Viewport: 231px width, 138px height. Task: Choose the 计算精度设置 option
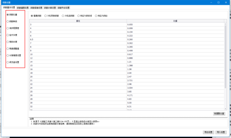point(14,55)
